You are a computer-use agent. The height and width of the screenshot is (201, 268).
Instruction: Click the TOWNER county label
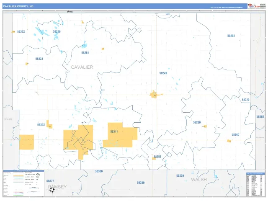tap(8, 119)
